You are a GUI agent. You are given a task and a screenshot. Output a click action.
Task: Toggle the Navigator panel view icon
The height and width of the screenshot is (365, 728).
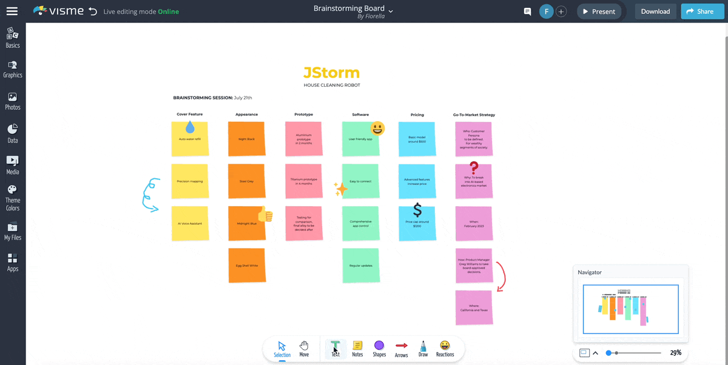pyautogui.click(x=584, y=353)
